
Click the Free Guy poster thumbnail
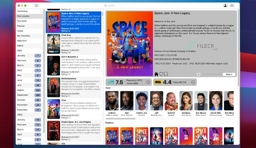(54, 44)
